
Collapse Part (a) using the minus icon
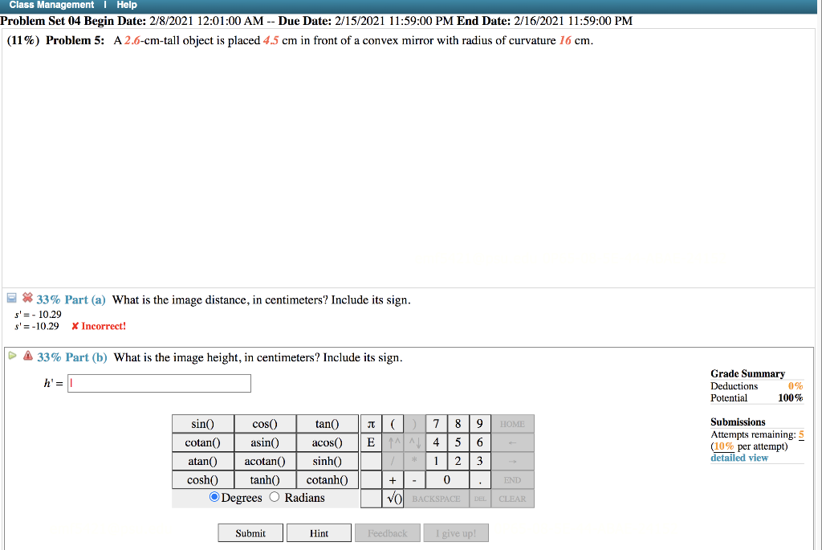pos(10,298)
